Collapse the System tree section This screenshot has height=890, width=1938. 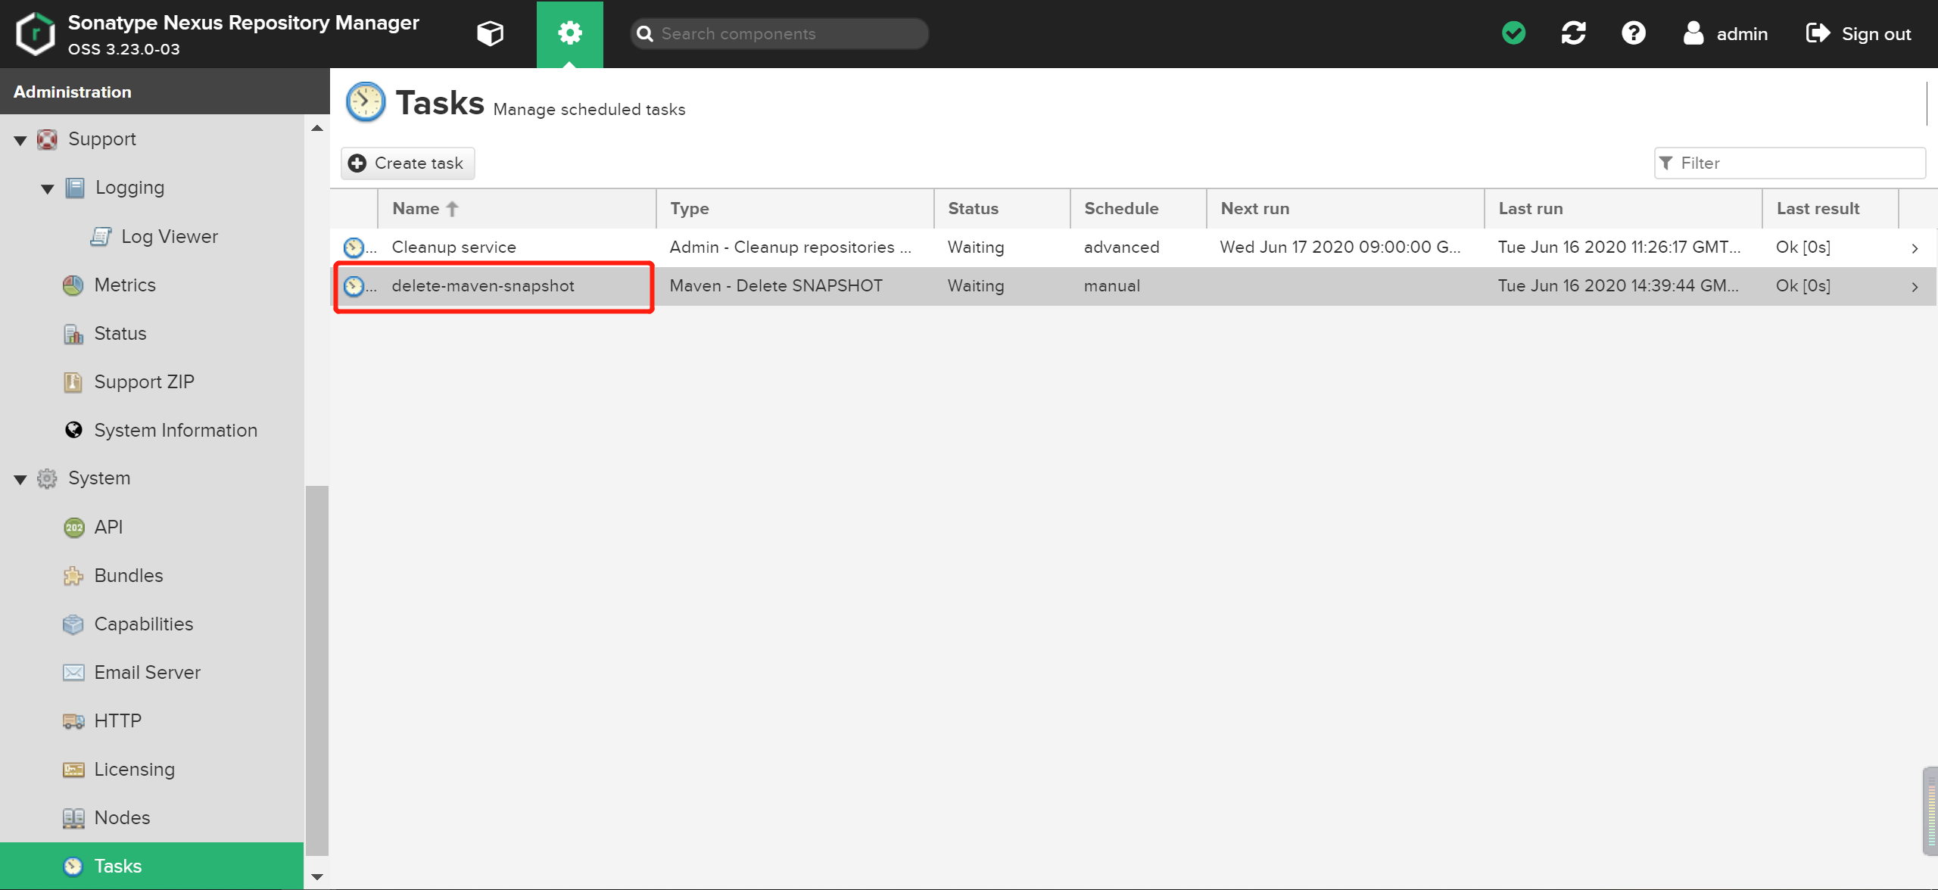[20, 479]
